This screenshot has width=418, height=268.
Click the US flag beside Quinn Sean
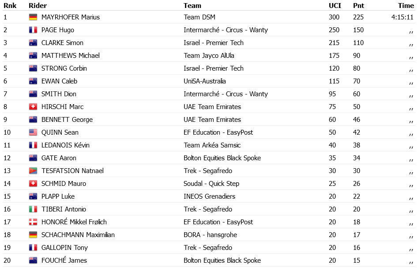pyautogui.click(x=33, y=132)
